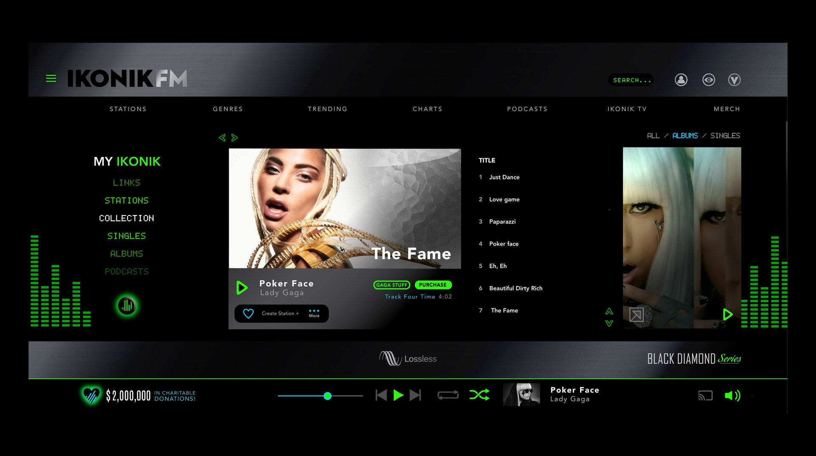816x456 pixels.
Task: Toggle repeat mode
Action: coord(448,395)
